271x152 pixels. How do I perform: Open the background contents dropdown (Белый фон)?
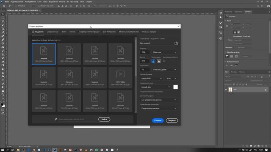coord(155,87)
